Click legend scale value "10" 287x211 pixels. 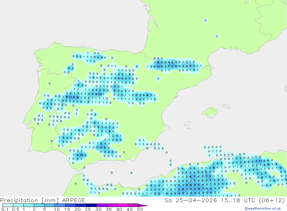tap(57, 209)
